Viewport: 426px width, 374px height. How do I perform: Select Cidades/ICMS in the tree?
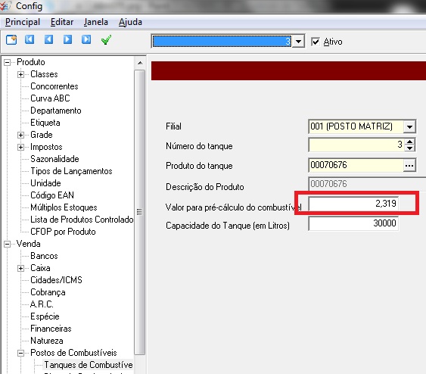point(56,280)
